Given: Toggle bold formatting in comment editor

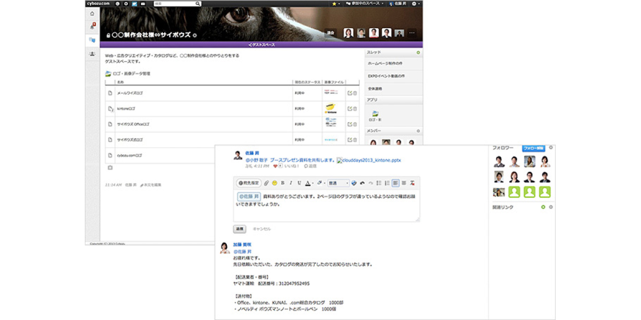Looking at the screenshot, I should (283, 183).
